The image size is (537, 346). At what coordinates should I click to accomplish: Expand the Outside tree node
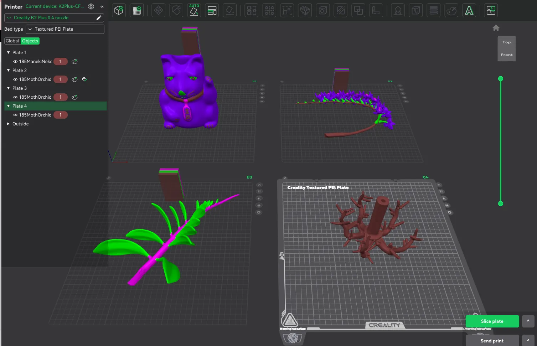(8, 124)
